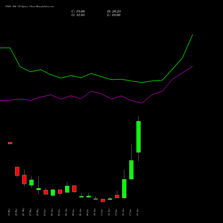Select the 25 May date label
Viewport: 223px width, 223px height.
click(x=16, y=212)
